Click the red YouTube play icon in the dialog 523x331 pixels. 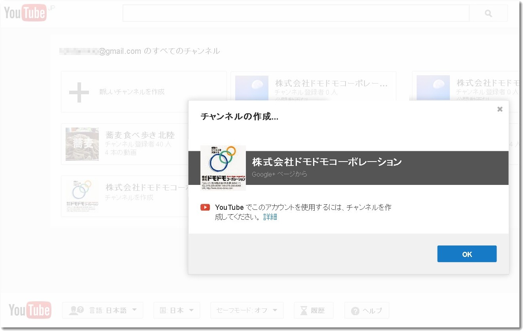205,207
